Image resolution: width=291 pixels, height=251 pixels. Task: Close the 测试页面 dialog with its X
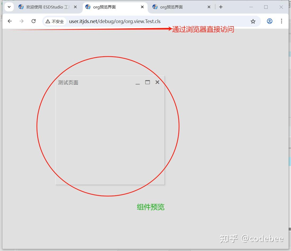click(157, 82)
